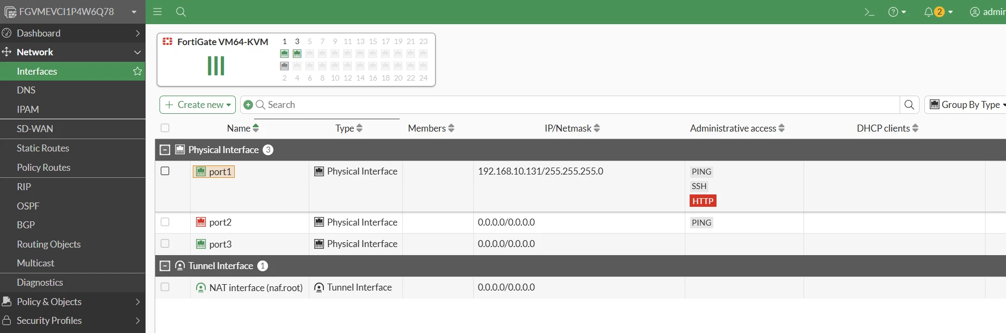
Task: Launch the CLI console icon
Action: point(869,12)
